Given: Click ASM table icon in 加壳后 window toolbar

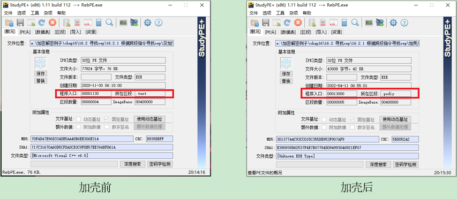Looking at the screenshot, I should tap(333, 22).
